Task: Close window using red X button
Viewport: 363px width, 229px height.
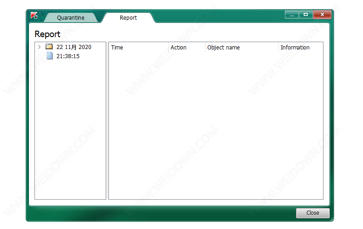Action: tap(322, 15)
